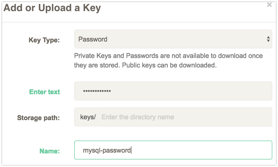Select the 'Password' value in Key Type
Viewport: 278px width, 167px height.
pyautogui.click(x=93, y=39)
